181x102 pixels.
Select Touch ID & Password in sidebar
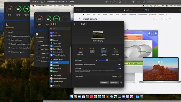59,78
